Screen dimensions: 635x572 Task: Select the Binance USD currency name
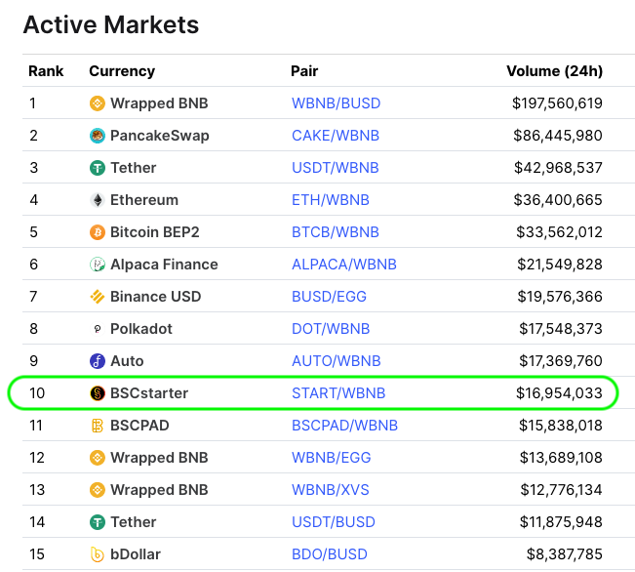155,297
